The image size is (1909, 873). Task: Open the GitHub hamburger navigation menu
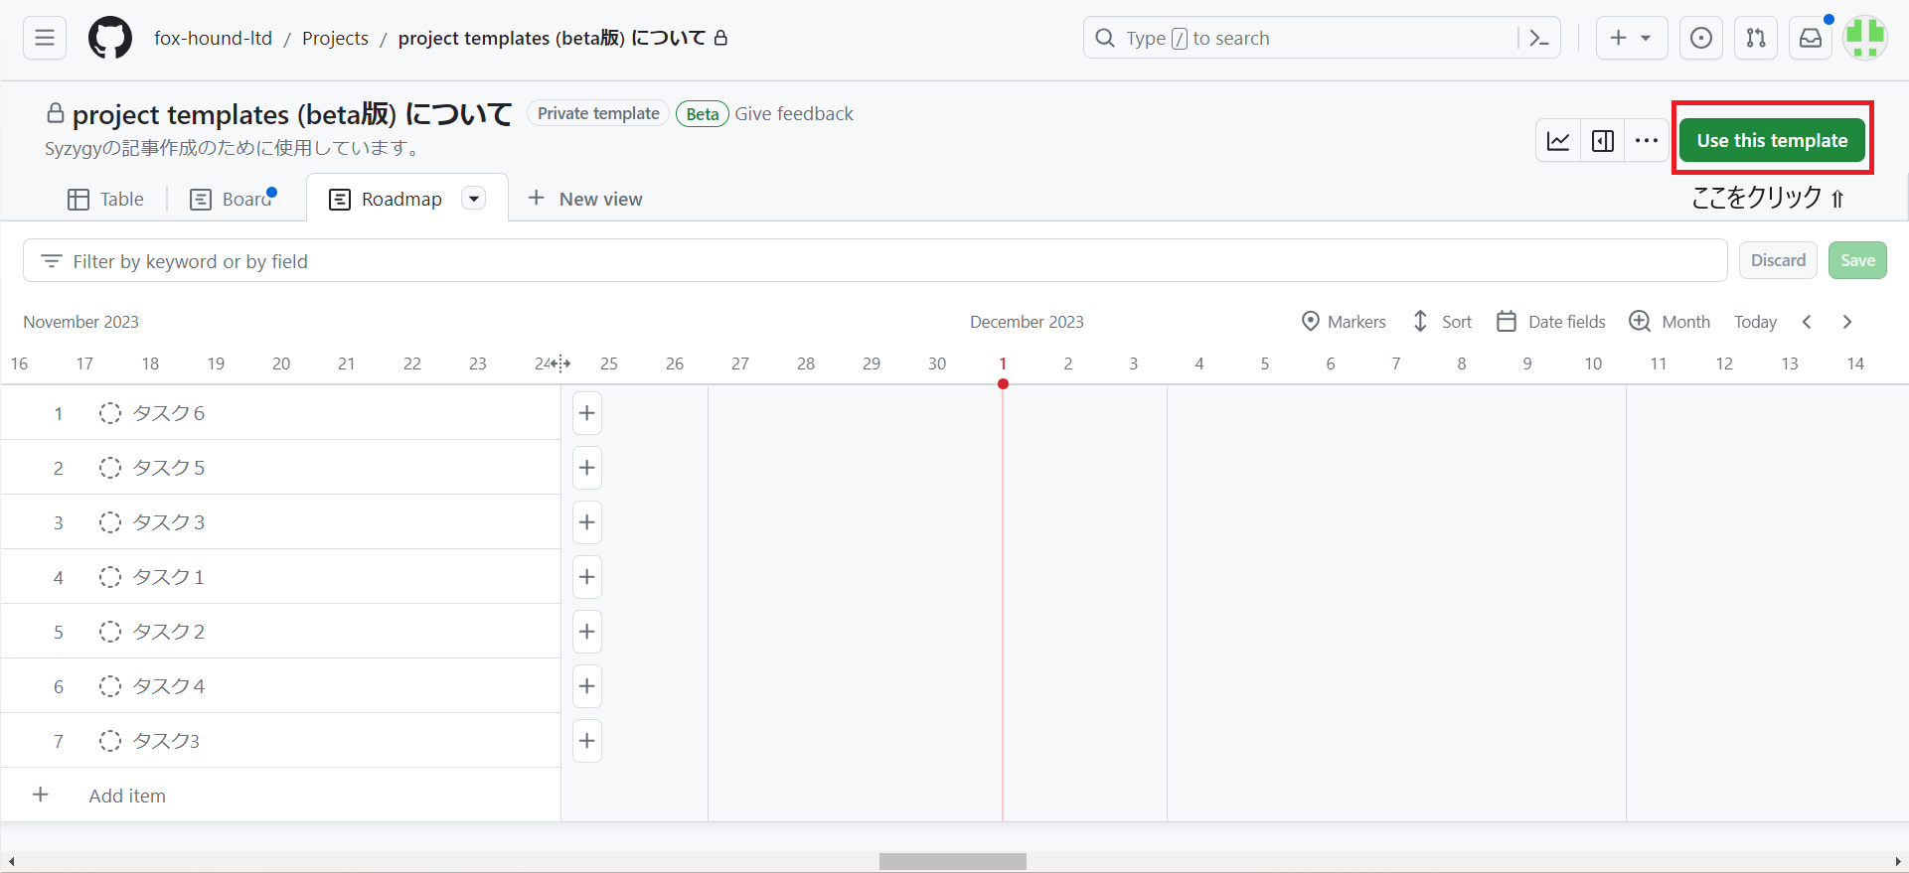45,38
